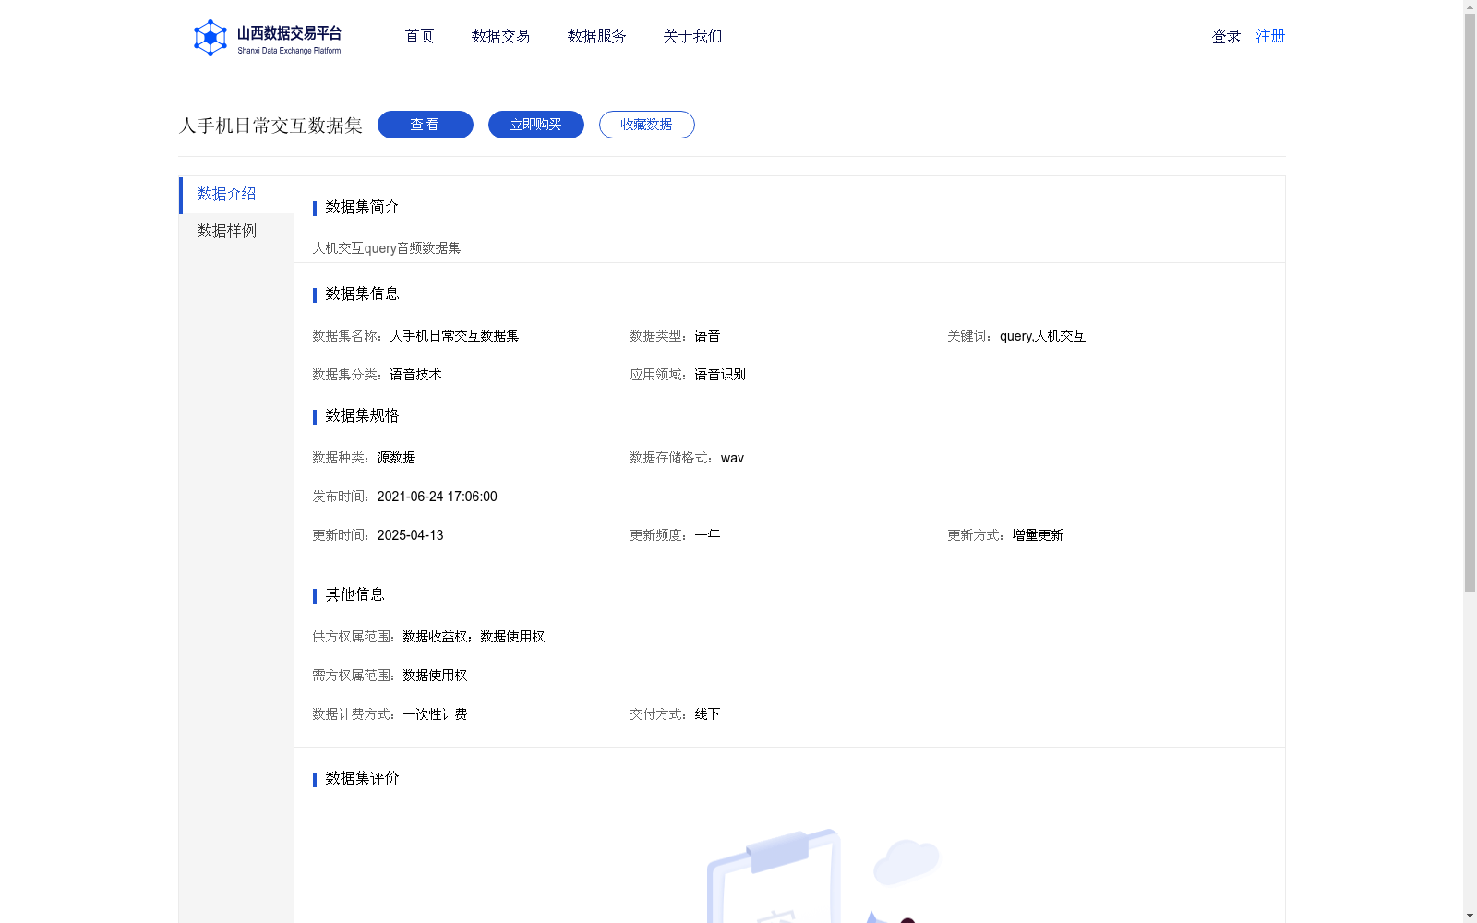The width and height of the screenshot is (1477, 923).
Task: Click the category value 语音技术
Action: point(415,375)
